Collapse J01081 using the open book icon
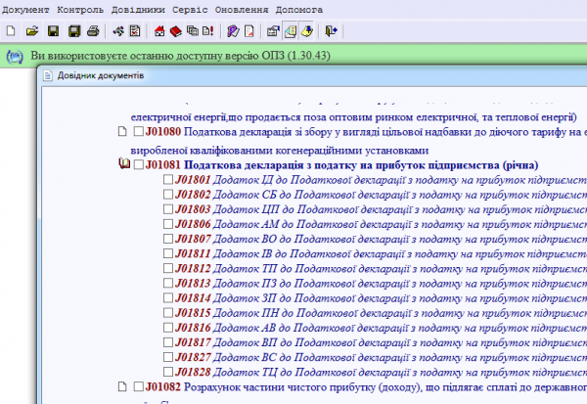Viewport: 587px width, 404px height. (x=124, y=163)
